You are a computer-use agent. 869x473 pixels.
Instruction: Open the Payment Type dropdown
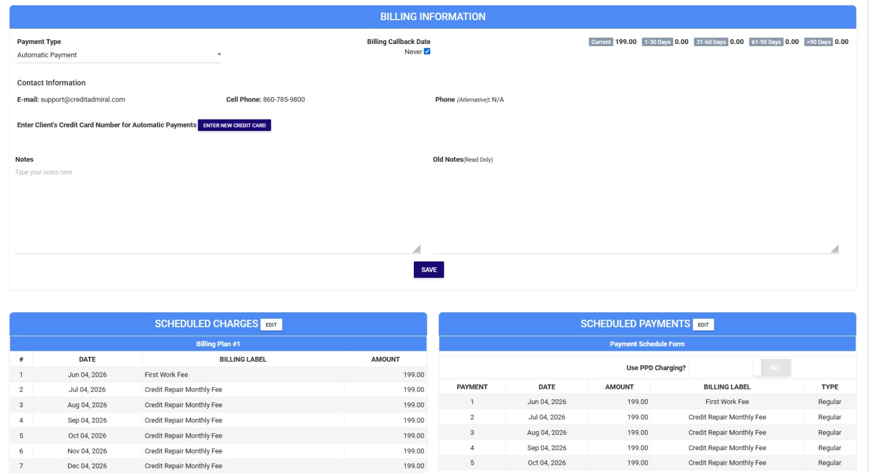(x=119, y=55)
